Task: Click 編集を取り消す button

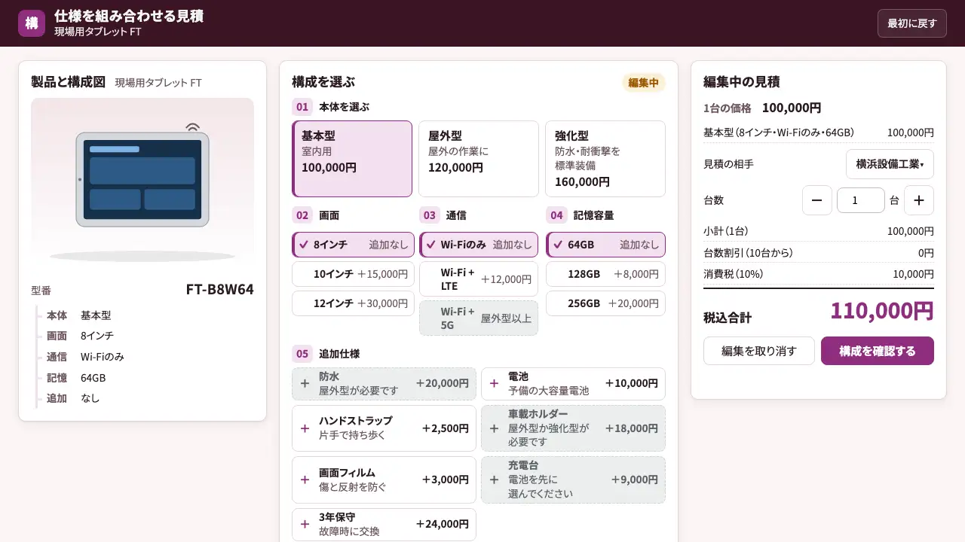Action: pos(759,351)
